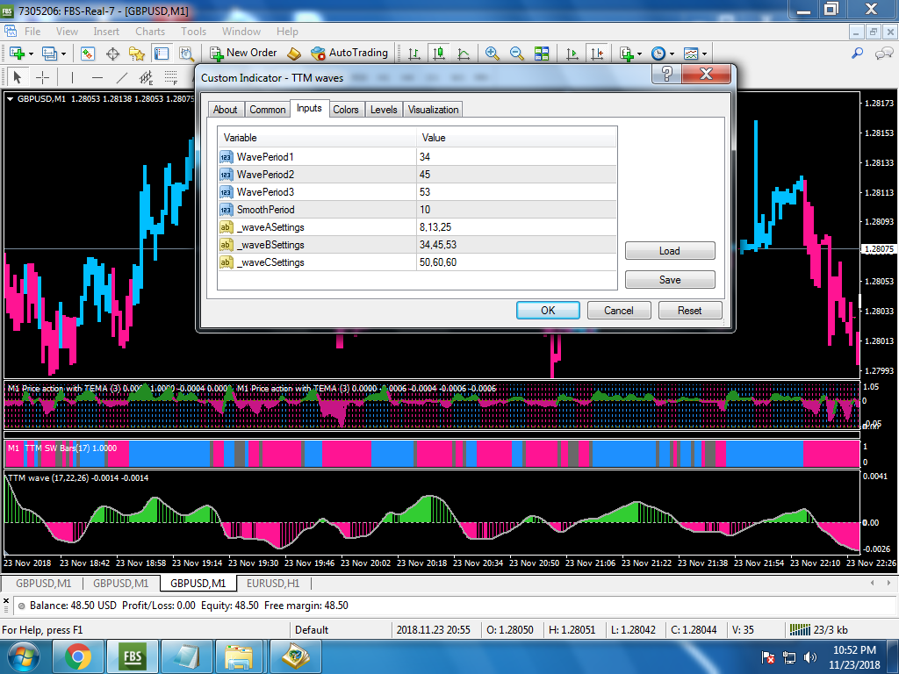
Task: Expand the Periods dropdown arrow
Action: 672,54
